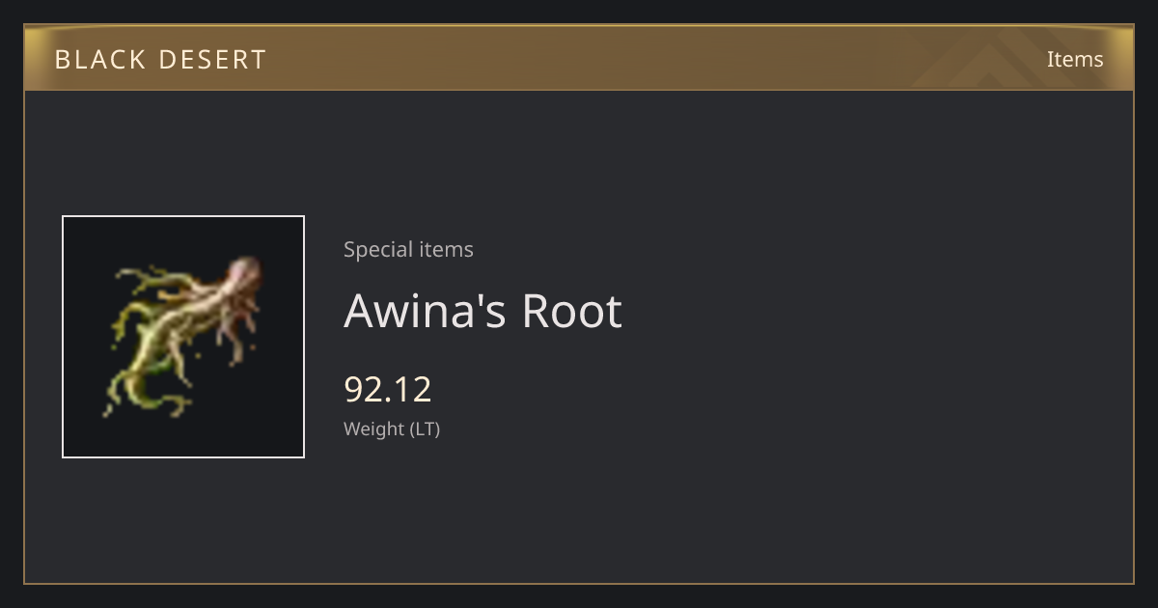Viewport: 1158px width, 608px height.
Task: Click the empty dark panel right of the item name
Action: click(x=868, y=311)
